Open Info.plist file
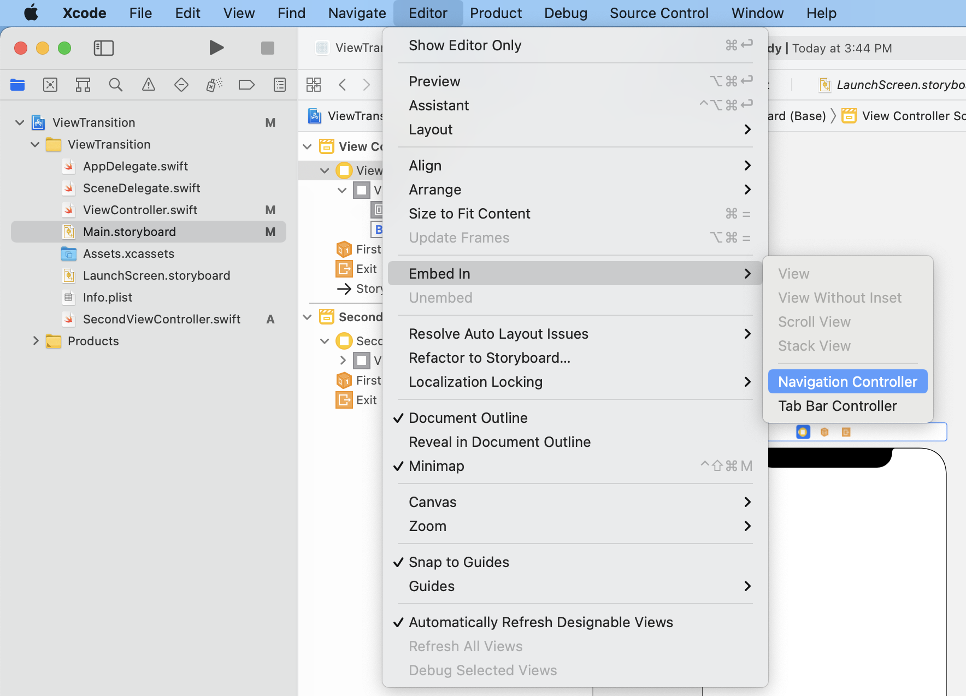The image size is (966, 696). coord(108,297)
